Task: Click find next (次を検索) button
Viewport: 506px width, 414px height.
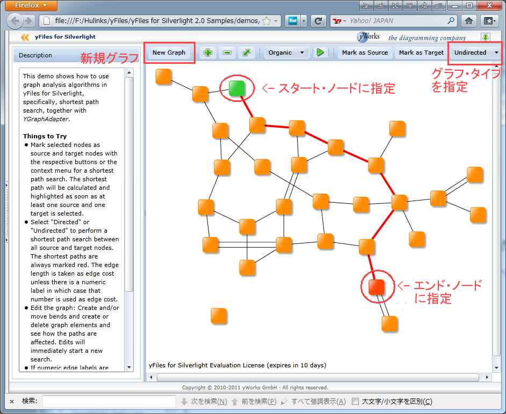Action: (x=204, y=402)
